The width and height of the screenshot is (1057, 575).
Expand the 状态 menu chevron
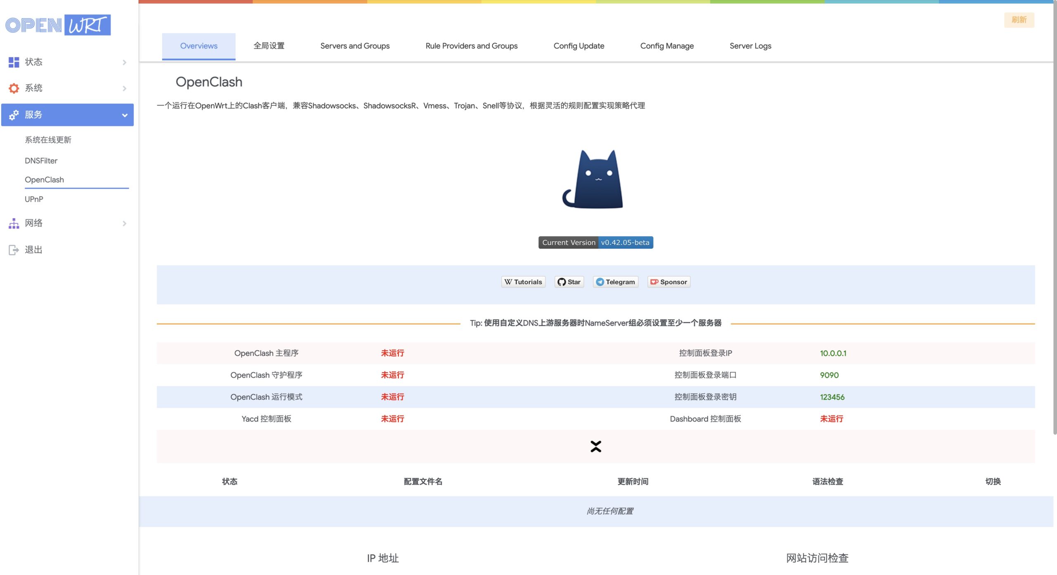coord(124,62)
